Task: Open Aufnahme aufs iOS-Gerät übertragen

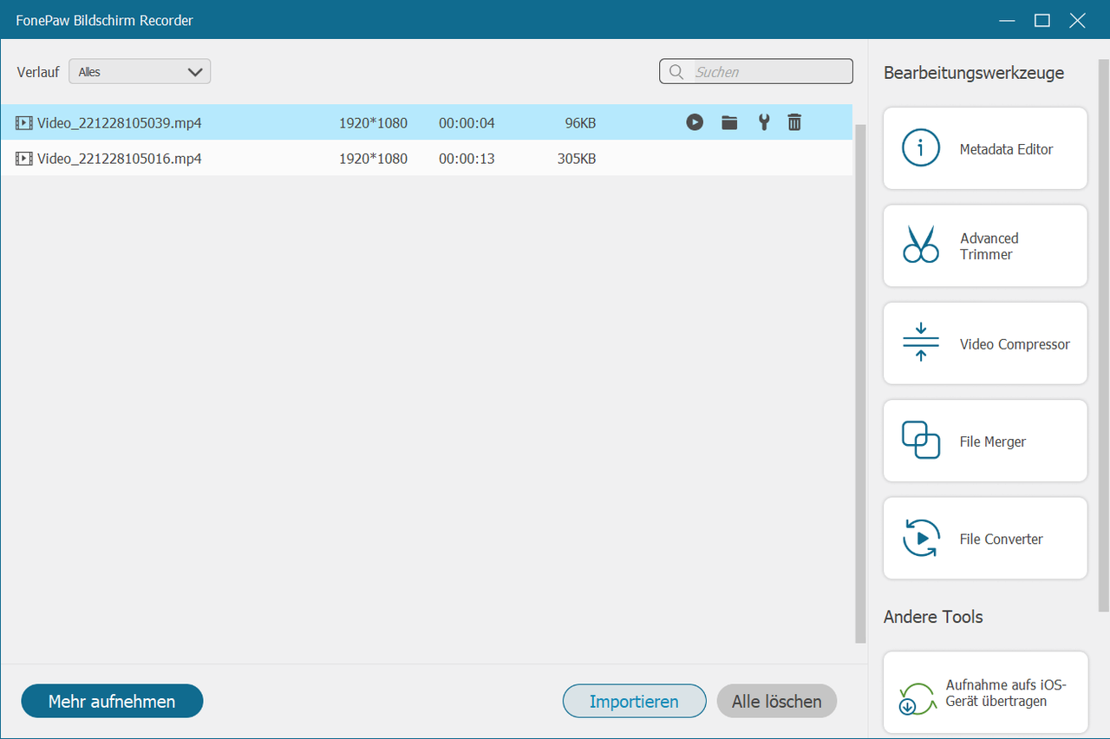Action: [x=985, y=692]
